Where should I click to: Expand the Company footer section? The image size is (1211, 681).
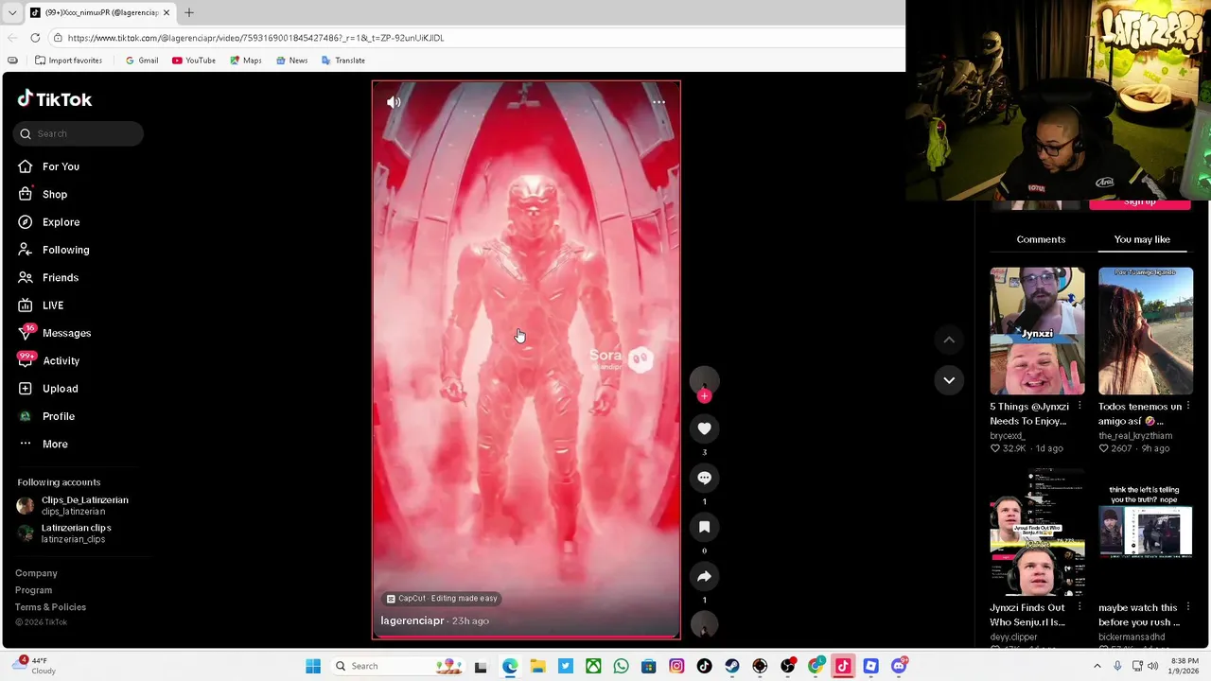[36, 573]
